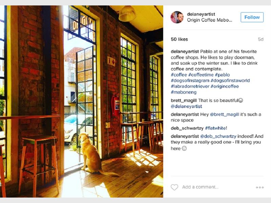View the 50 likes list
This screenshot has width=271, height=203.
(x=179, y=39)
